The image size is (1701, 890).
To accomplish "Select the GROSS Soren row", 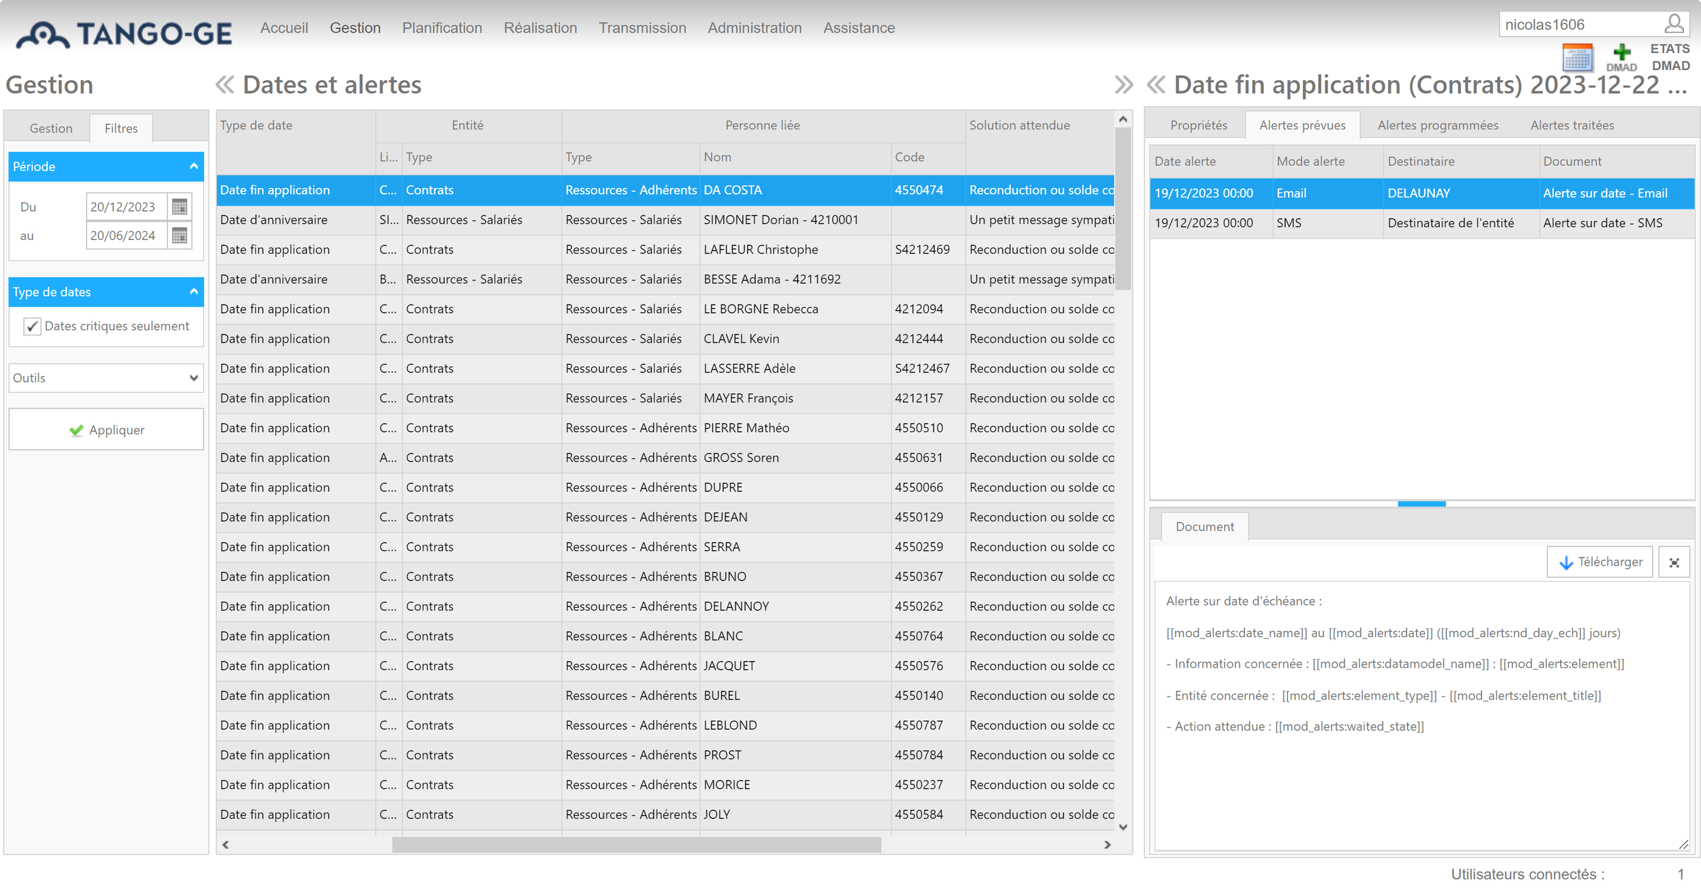I will pos(665,458).
